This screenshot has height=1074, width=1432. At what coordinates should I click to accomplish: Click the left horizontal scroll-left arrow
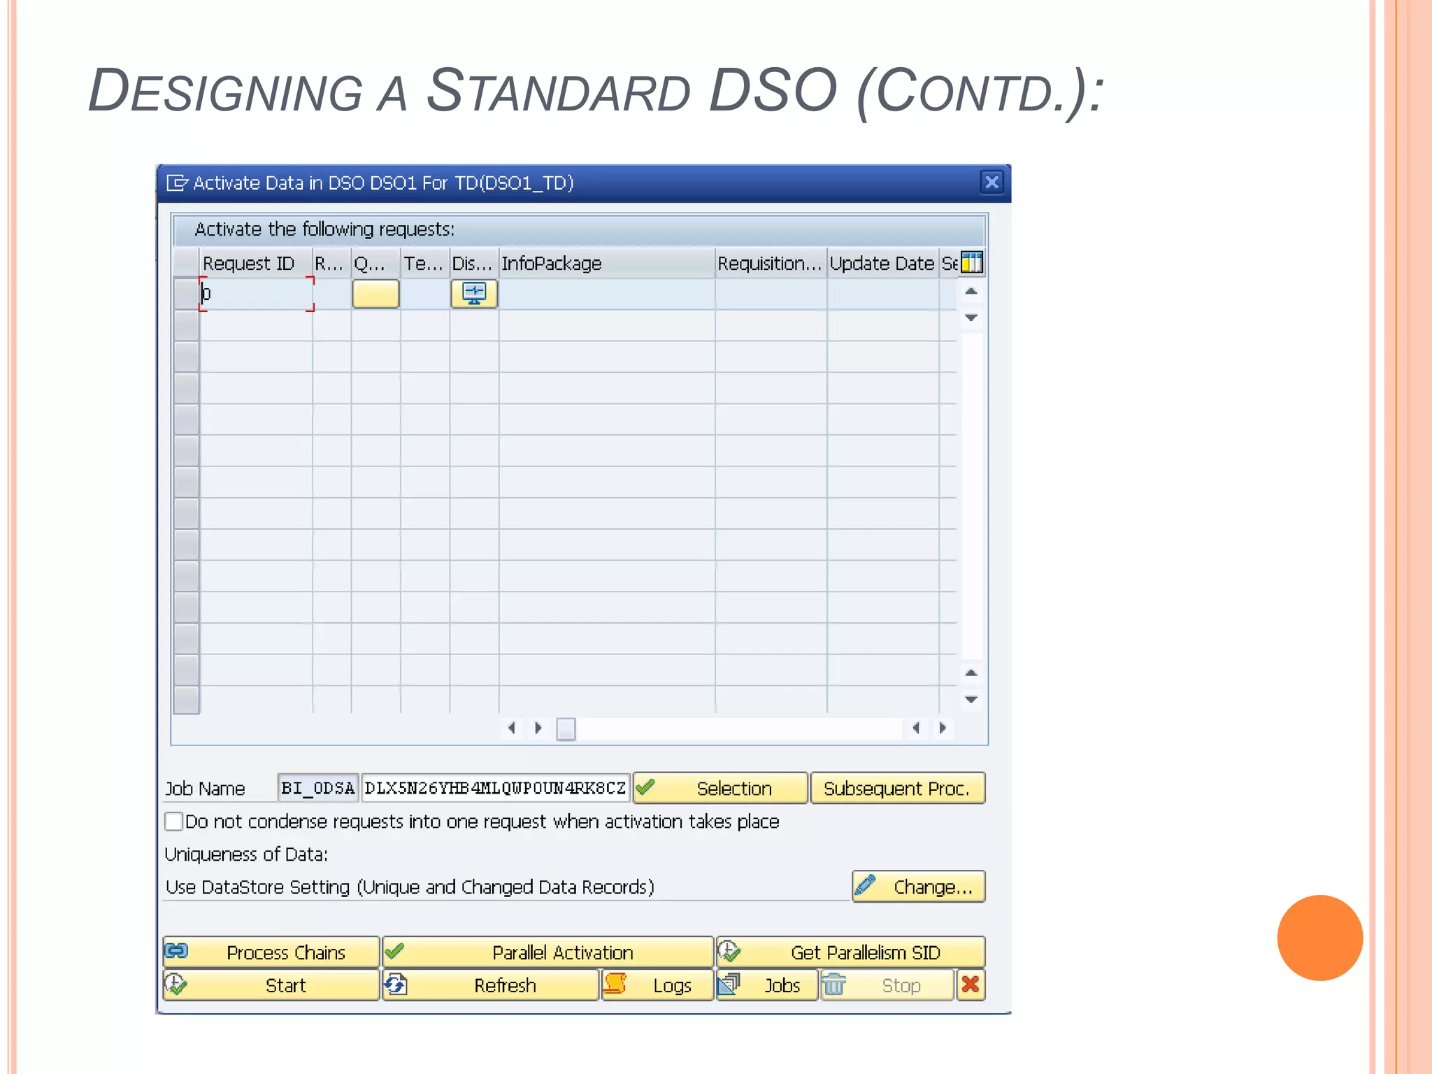(x=512, y=728)
